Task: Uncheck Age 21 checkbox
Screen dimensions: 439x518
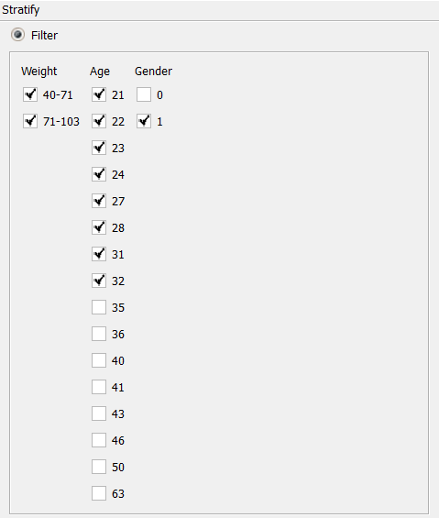Action: pos(99,94)
